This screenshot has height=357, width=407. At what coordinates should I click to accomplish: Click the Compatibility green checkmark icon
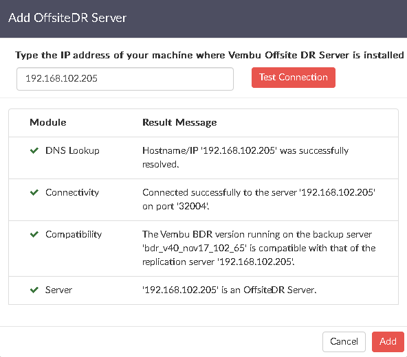tap(34, 235)
